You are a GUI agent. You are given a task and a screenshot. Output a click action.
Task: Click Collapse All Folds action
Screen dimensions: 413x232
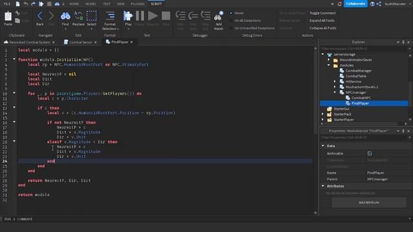323,28
